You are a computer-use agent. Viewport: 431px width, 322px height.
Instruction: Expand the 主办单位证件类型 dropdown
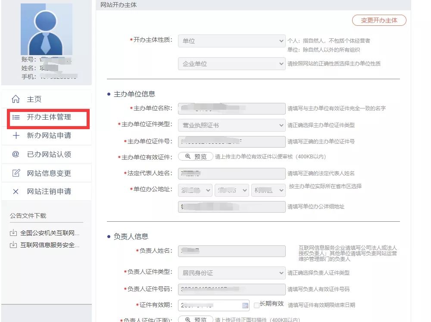point(231,125)
